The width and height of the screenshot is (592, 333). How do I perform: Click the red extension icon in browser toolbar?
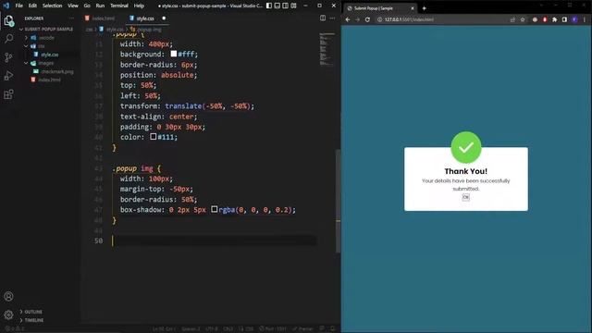[x=545, y=19]
